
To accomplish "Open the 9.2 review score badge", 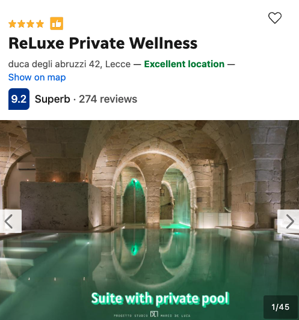I will tap(19, 99).
